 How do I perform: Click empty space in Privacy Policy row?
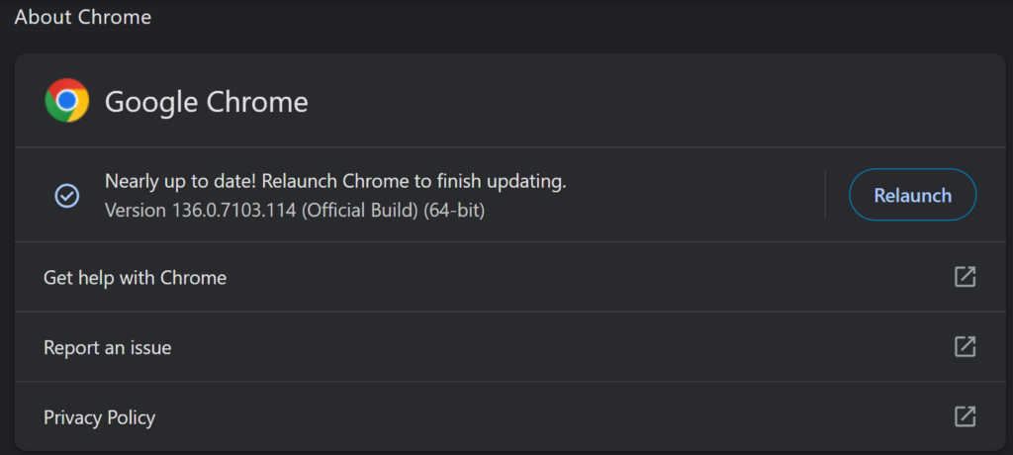coord(554,417)
